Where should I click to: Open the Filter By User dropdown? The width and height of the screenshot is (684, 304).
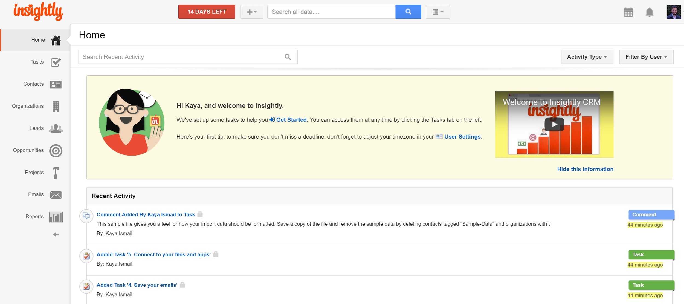[646, 57]
